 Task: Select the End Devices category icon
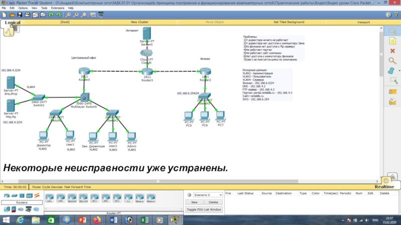click(x=7, y=209)
